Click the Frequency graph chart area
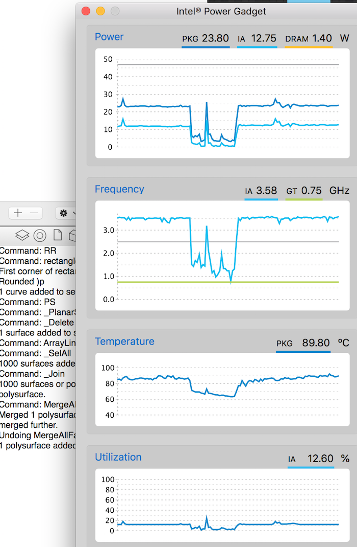The width and height of the screenshot is (357, 547). tap(222, 256)
